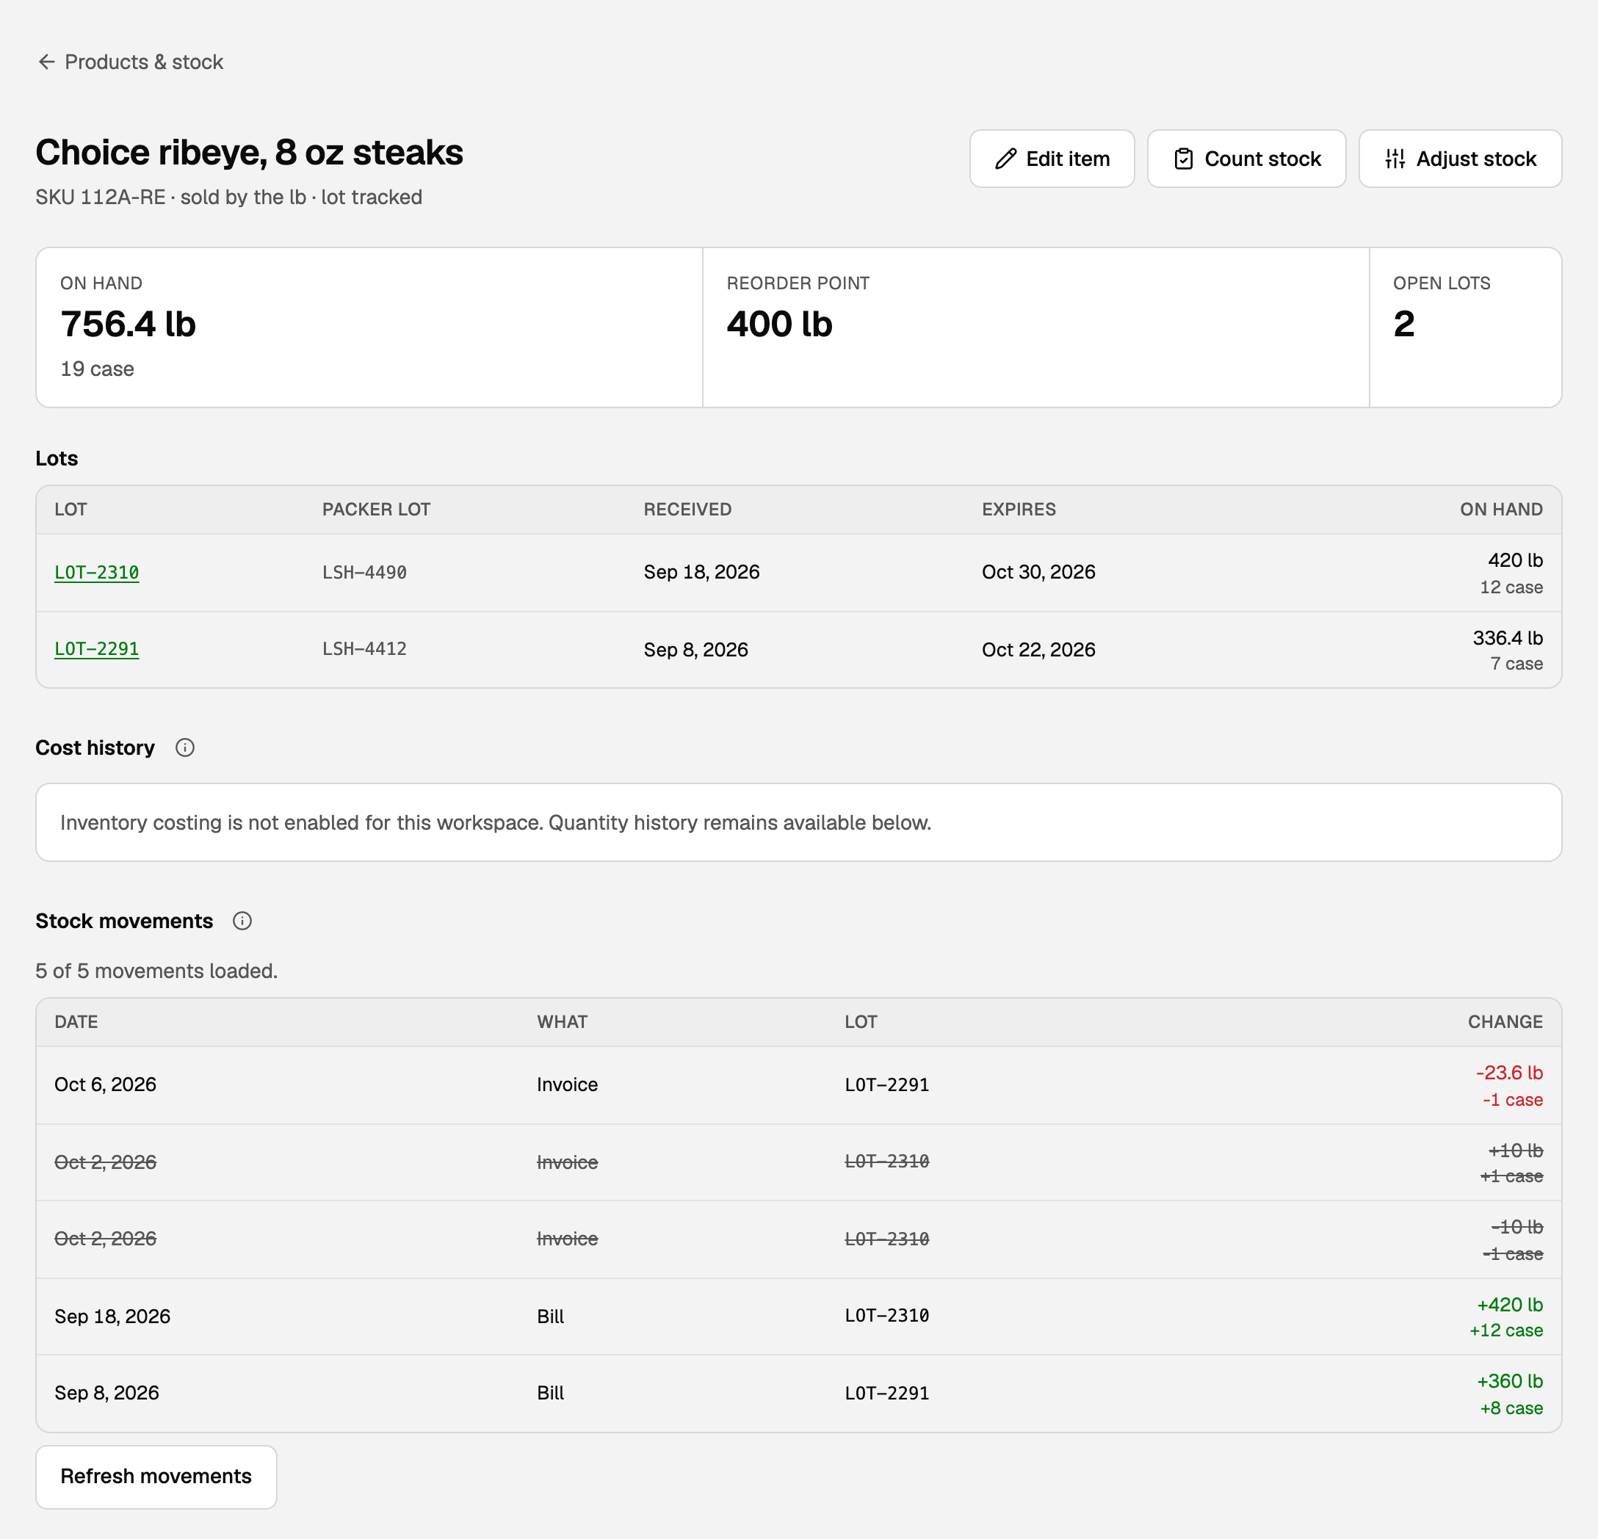Click the clipboard icon in Count stock

pyautogui.click(x=1184, y=159)
